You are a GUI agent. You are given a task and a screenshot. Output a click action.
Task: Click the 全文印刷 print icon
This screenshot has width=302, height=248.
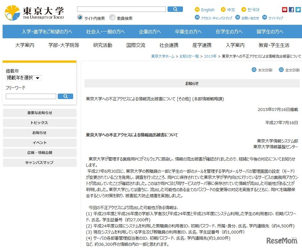point(281,70)
